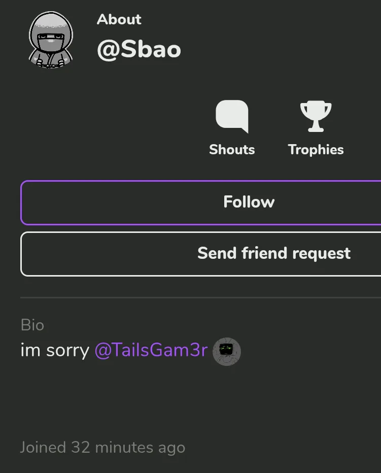Select the Trophies text label
The width and height of the screenshot is (381, 473).
tap(316, 150)
